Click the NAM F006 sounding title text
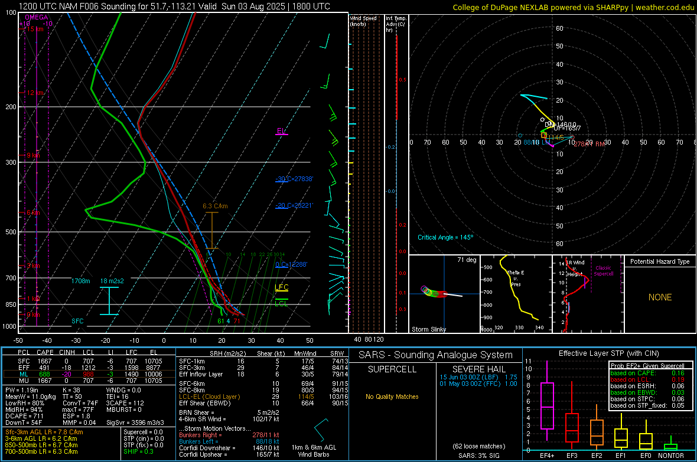697x462 pixels. point(174,6)
